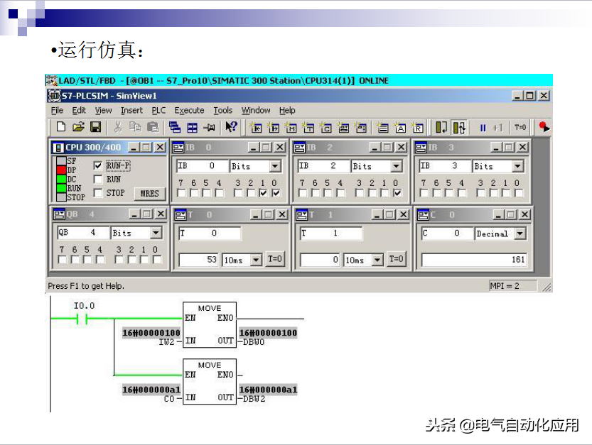Viewport: 592px width, 445px height.
Task: Save the PLC state with the floppy icon
Action: pos(95,127)
